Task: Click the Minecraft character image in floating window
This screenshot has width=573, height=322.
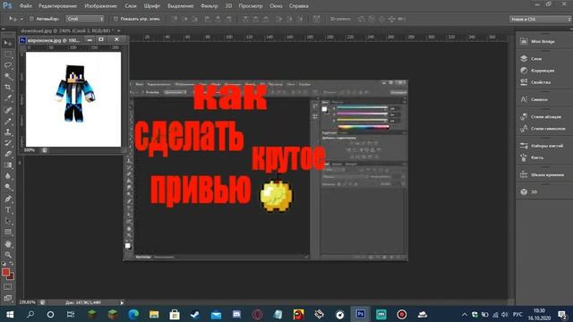Action: point(75,94)
